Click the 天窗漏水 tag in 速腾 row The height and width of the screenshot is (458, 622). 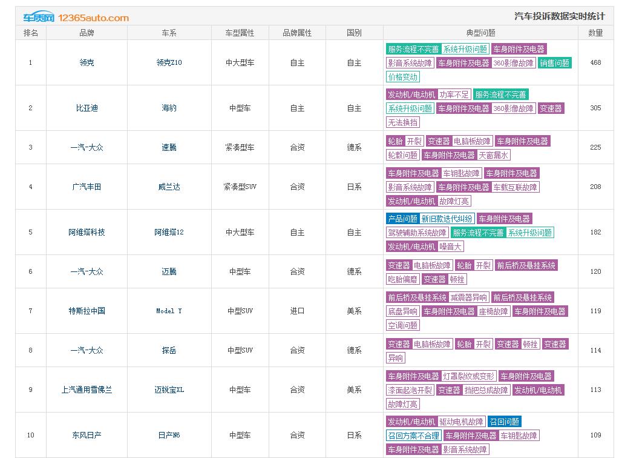493,155
